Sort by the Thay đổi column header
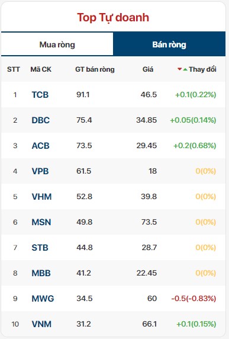Image resolution: width=229 pixels, height=339 pixels. pos(202,69)
